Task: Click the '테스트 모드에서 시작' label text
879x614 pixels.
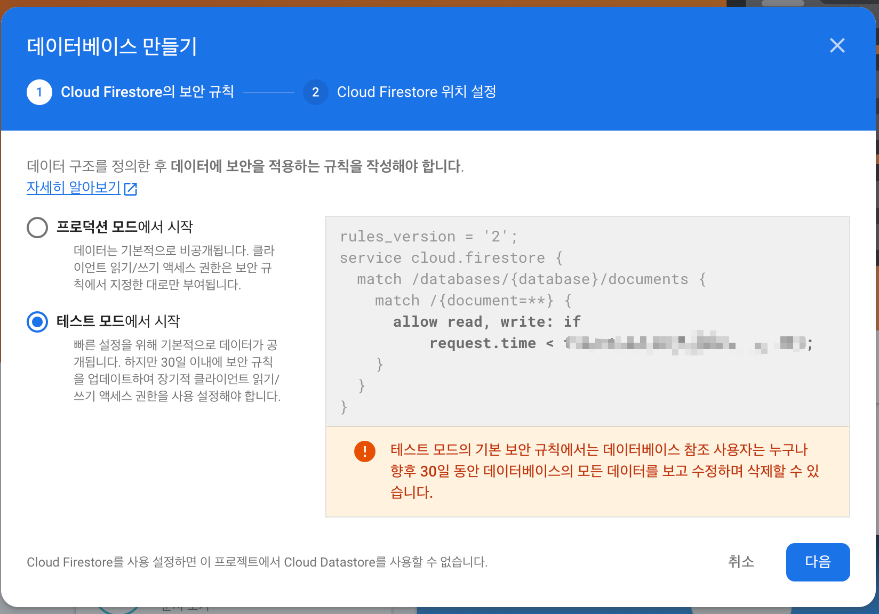Action: pos(118,321)
